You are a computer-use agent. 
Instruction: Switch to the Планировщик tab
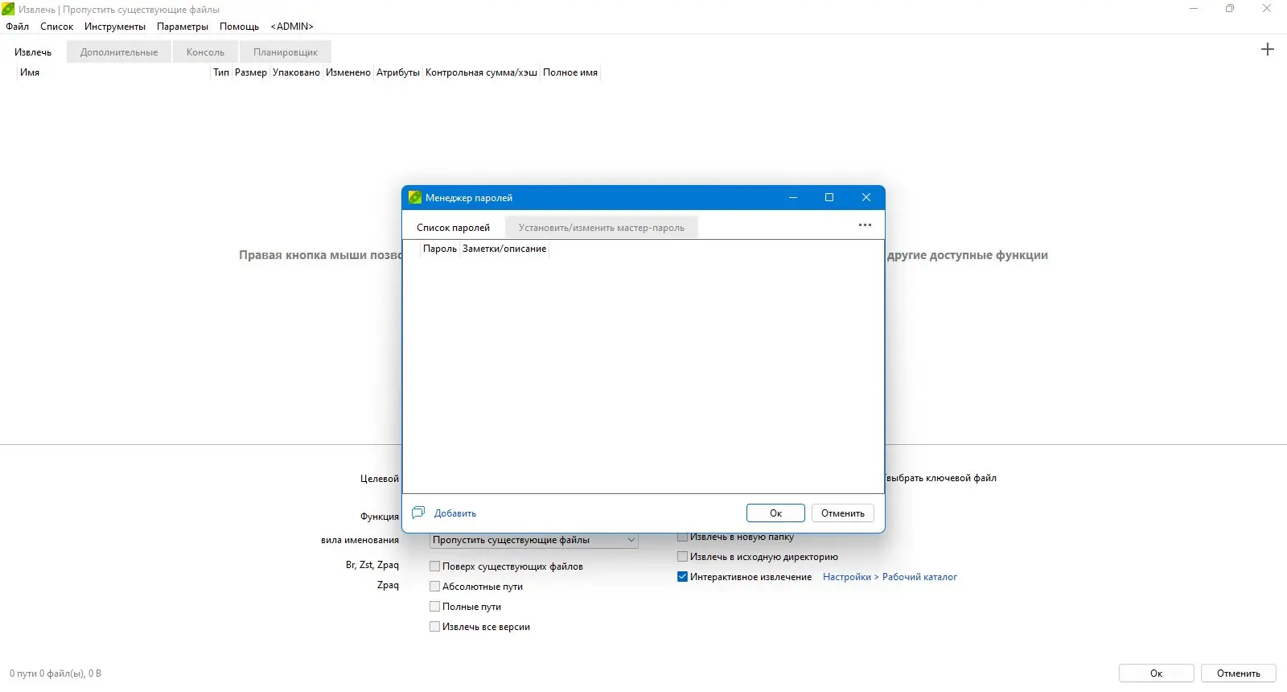[286, 52]
